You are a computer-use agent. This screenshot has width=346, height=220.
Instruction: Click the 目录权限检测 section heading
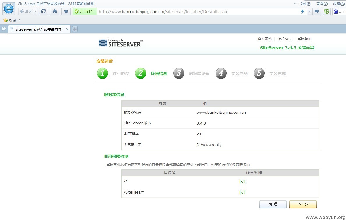point(116,156)
